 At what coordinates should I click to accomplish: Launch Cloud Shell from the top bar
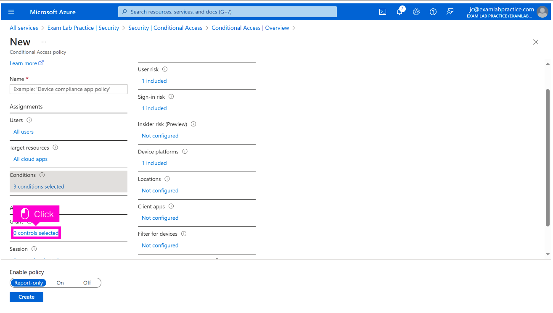[x=383, y=12]
